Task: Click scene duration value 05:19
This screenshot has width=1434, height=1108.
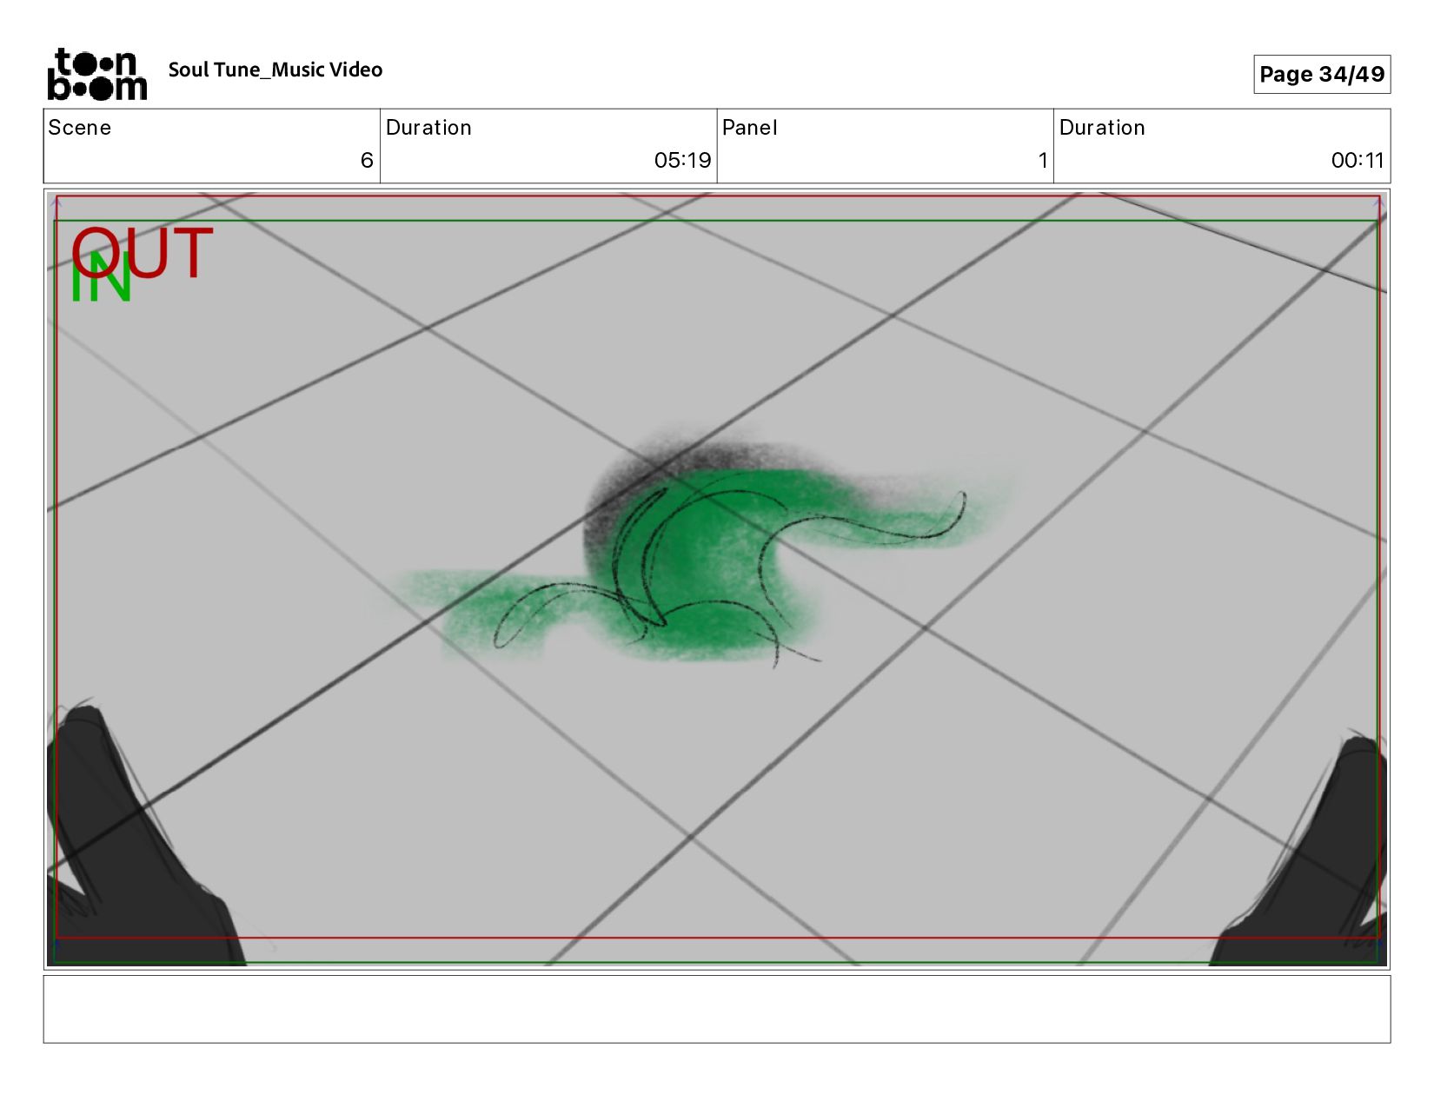Action: [682, 160]
